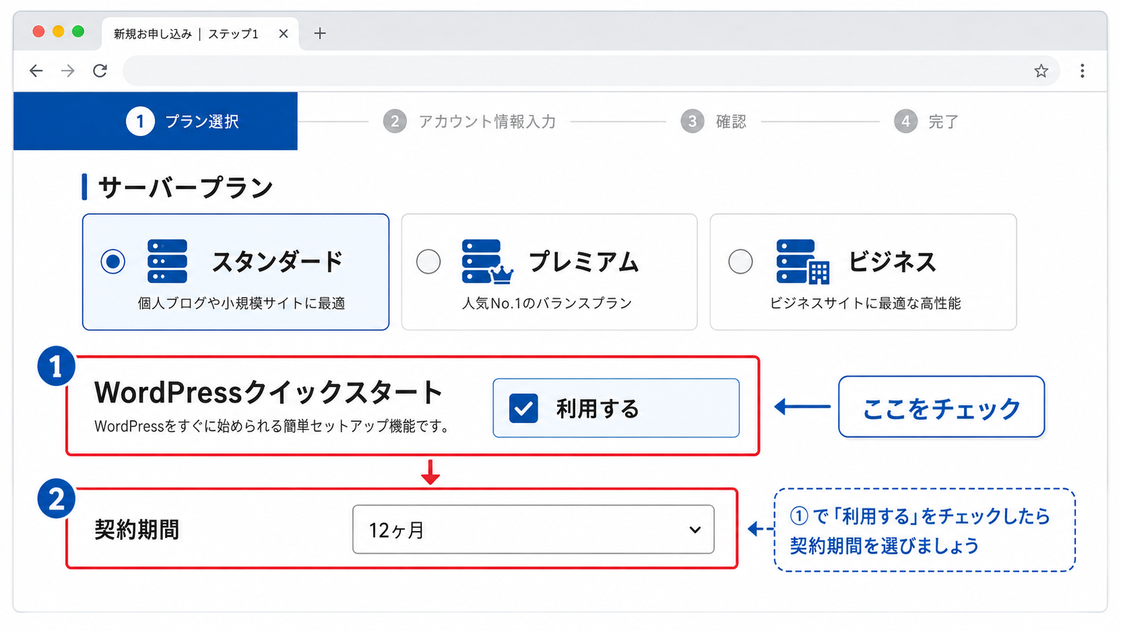The image size is (1121, 631).
Task: Go to step 2 アカウント情報入力
Action: 469,121
